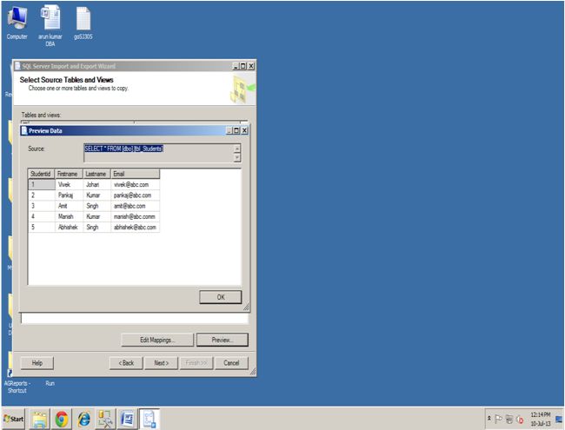Minimize the Preview Data dialog
Viewport: 565px width, 430px height.
[x=229, y=130]
